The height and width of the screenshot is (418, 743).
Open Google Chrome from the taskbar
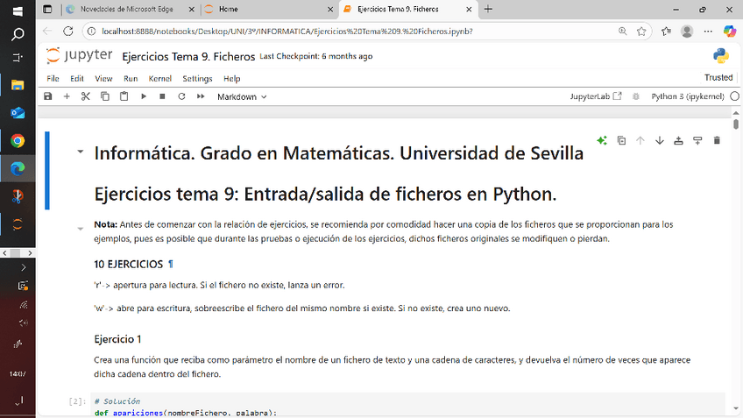tap(18, 140)
